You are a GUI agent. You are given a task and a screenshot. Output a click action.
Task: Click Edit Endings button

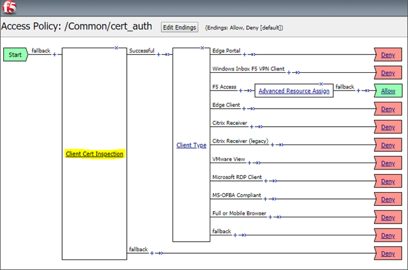(x=180, y=28)
